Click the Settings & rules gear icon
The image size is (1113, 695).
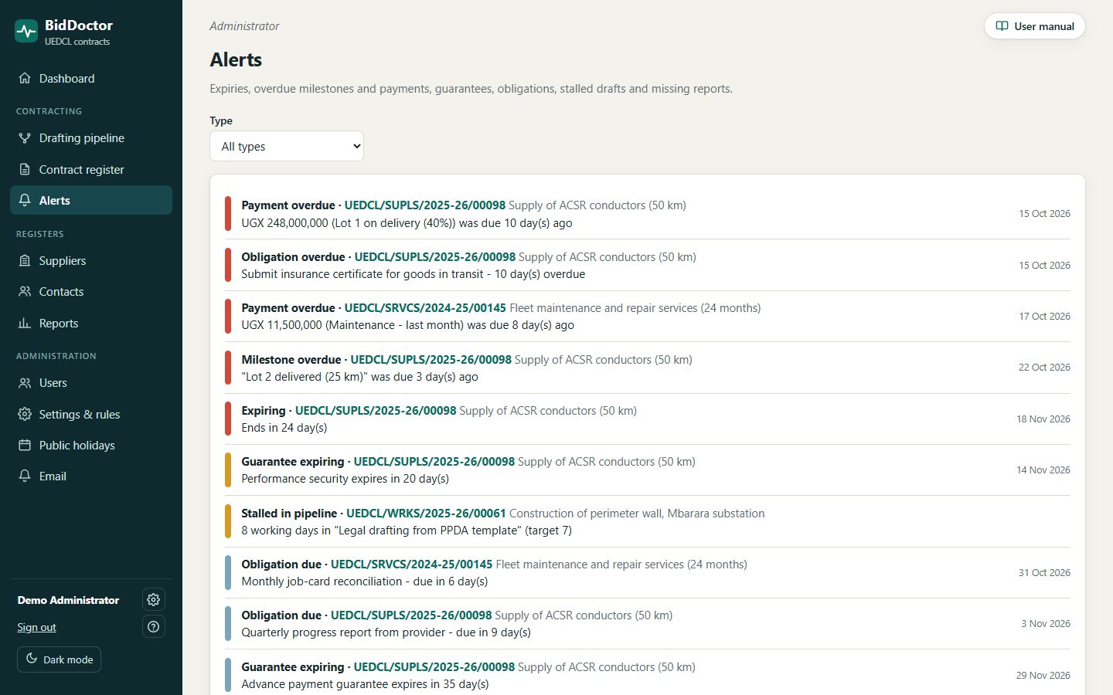click(25, 414)
